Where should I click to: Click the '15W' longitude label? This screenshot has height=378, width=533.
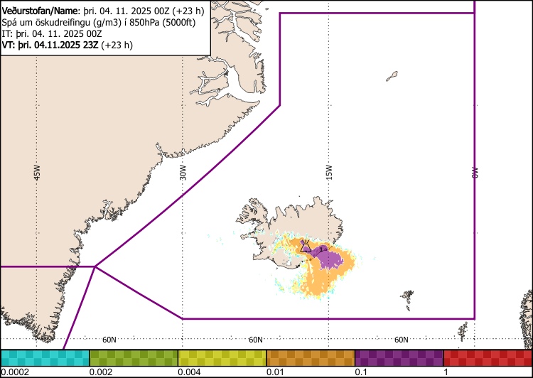pyautogui.click(x=329, y=173)
